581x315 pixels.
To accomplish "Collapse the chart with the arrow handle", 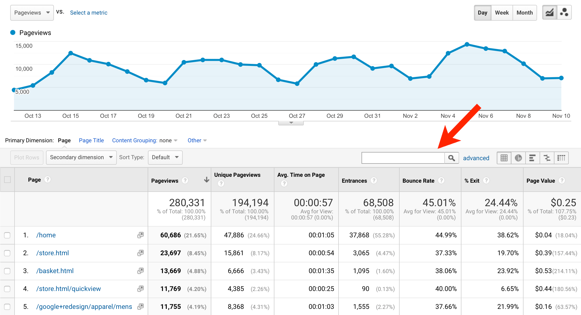I will pyautogui.click(x=291, y=123).
